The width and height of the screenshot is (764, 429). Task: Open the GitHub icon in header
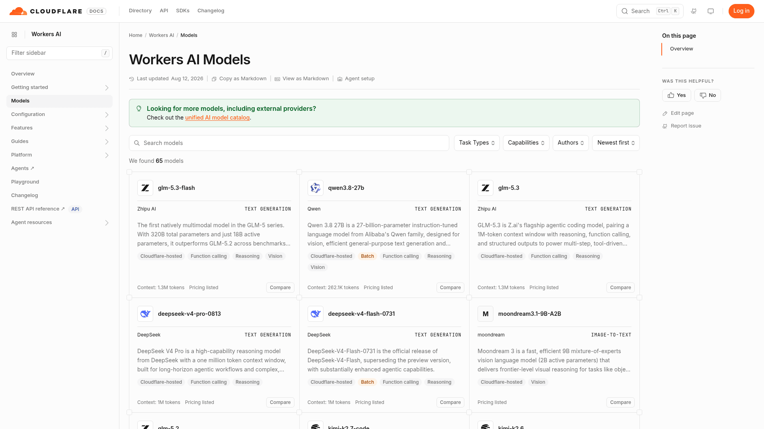[694, 11]
